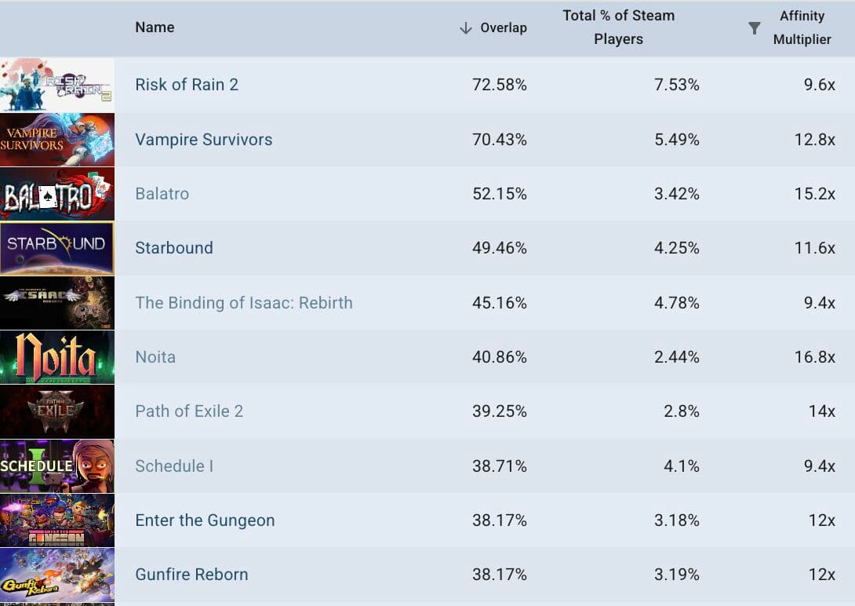Open the Vampire Survivors link
Viewport: 855px width, 606px height.
pyautogui.click(x=204, y=139)
